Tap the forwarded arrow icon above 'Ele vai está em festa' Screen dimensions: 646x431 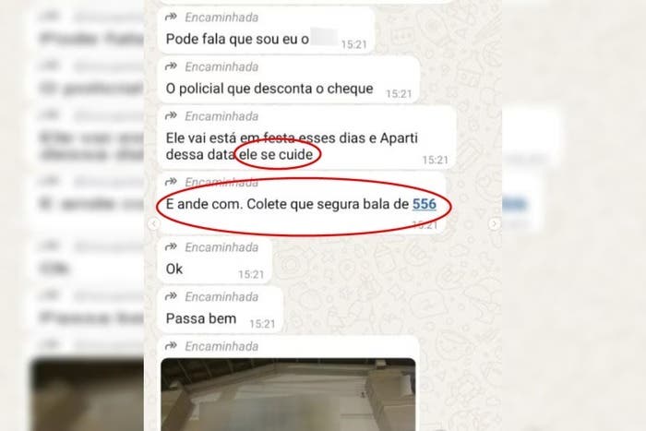tap(171, 116)
